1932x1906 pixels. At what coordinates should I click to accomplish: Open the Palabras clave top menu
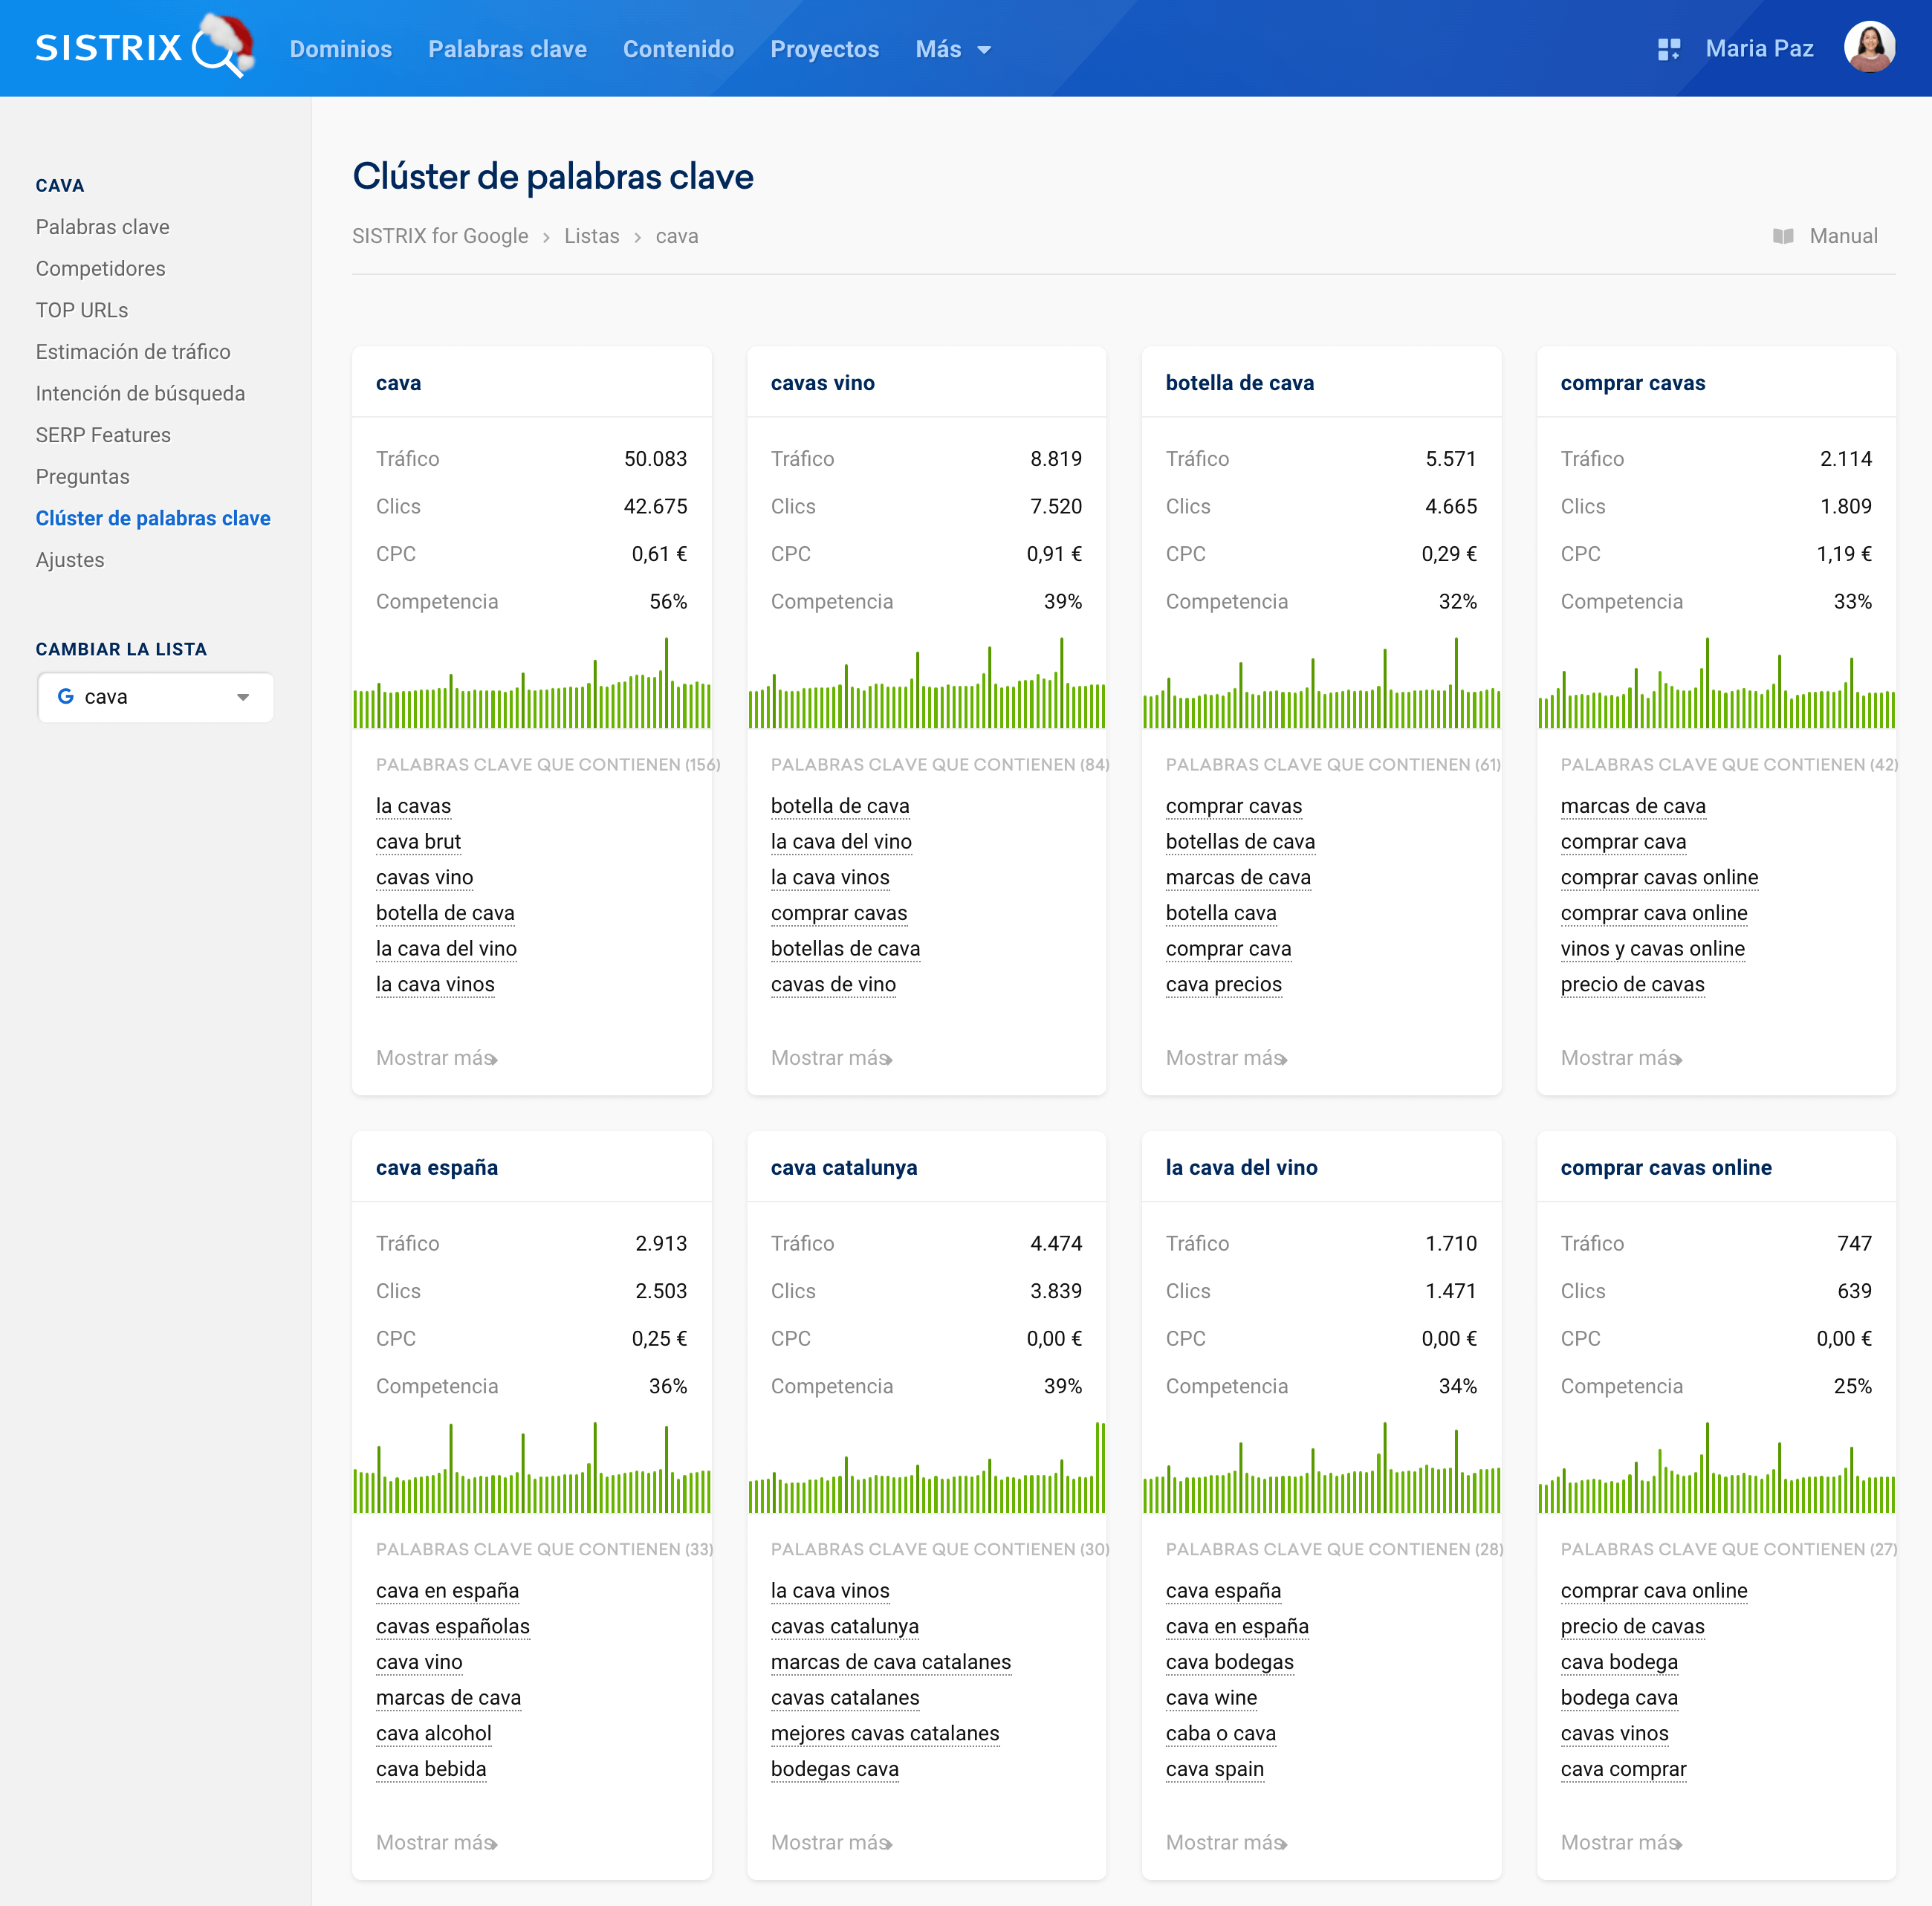point(507,49)
